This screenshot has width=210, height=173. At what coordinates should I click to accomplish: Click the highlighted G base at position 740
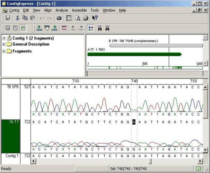point(134,122)
